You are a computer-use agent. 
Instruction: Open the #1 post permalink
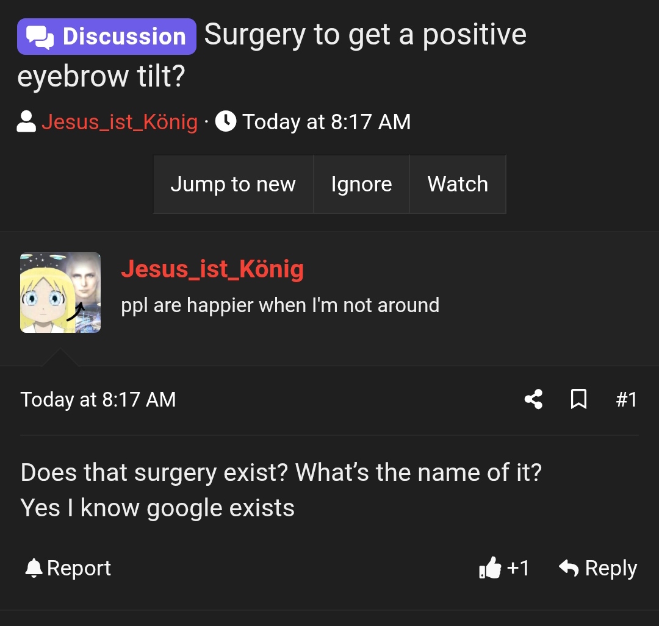(627, 399)
